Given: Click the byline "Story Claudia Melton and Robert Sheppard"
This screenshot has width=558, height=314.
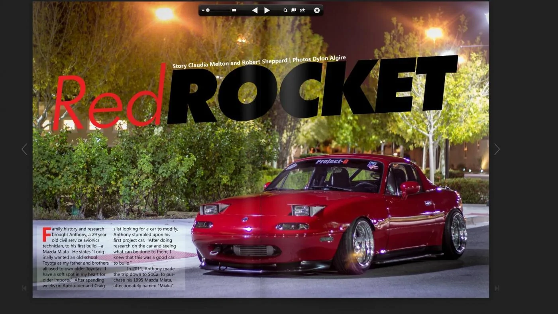Looking at the screenshot, I should coord(230,63).
